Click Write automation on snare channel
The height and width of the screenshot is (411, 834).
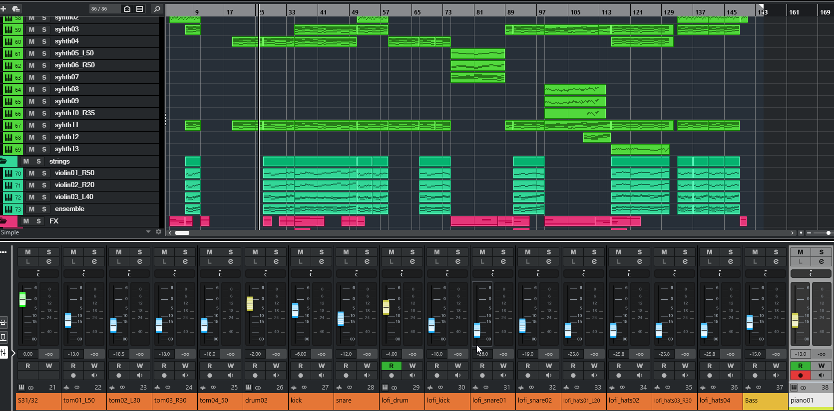[x=367, y=366]
